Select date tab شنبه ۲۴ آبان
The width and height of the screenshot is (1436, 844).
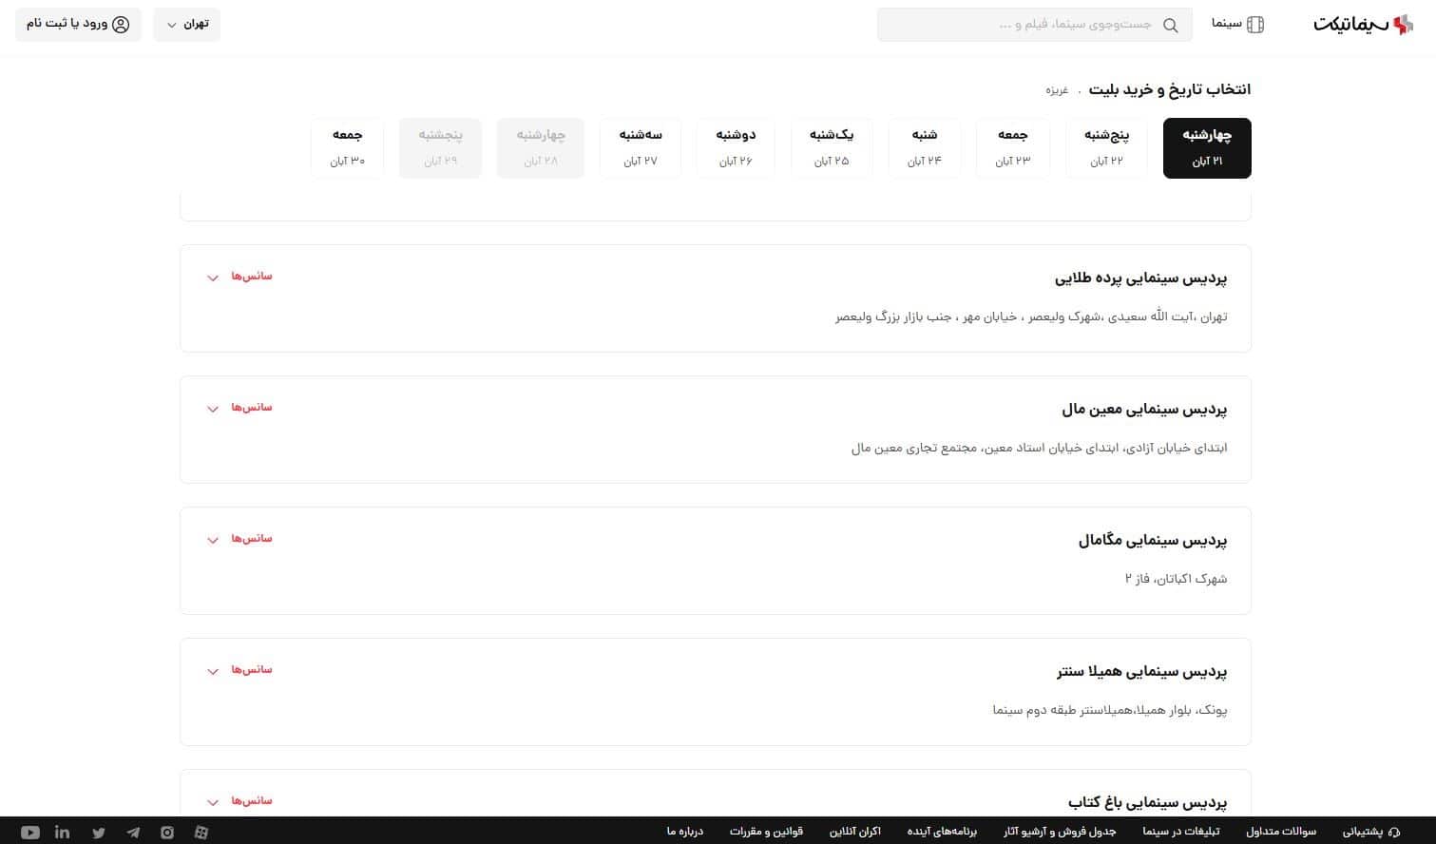click(924, 148)
